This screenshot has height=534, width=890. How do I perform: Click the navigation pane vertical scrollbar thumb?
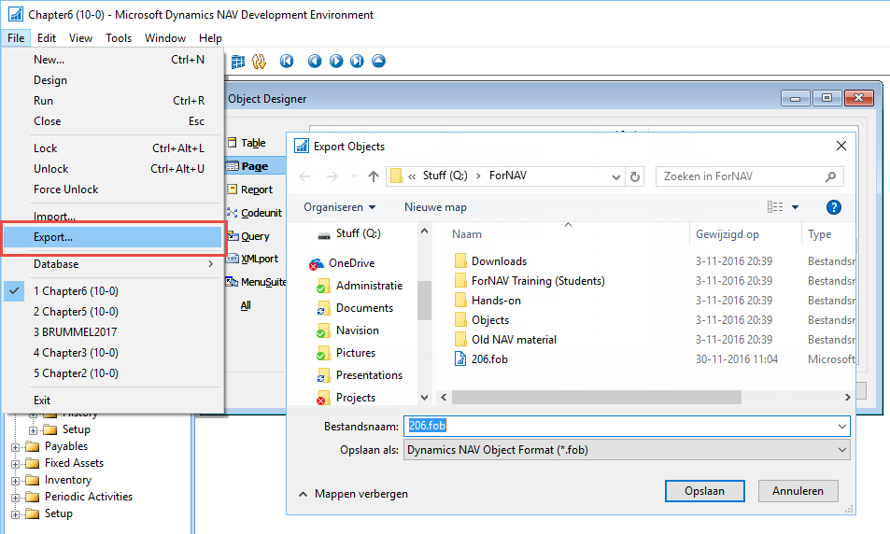pos(424,301)
